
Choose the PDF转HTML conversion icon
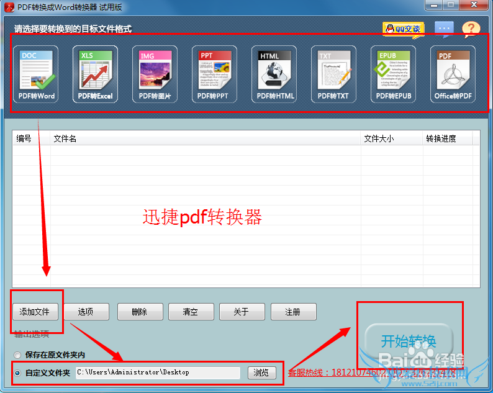click(x=274, y=75)
